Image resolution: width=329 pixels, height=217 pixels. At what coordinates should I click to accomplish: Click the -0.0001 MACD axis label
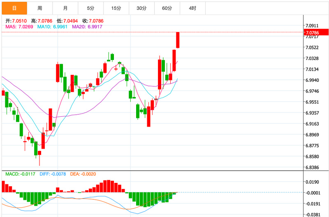click(313, 193)
